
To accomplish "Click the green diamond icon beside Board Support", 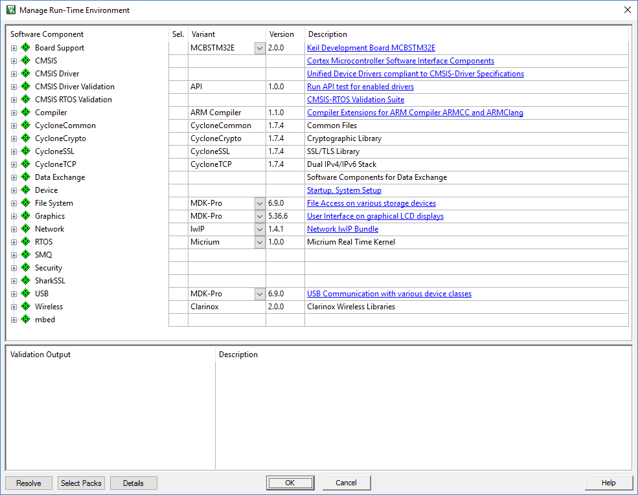I will 26,47.
